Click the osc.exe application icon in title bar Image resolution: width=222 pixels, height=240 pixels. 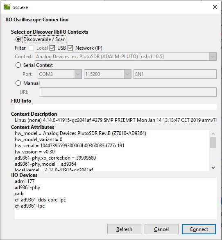[7, 7]
